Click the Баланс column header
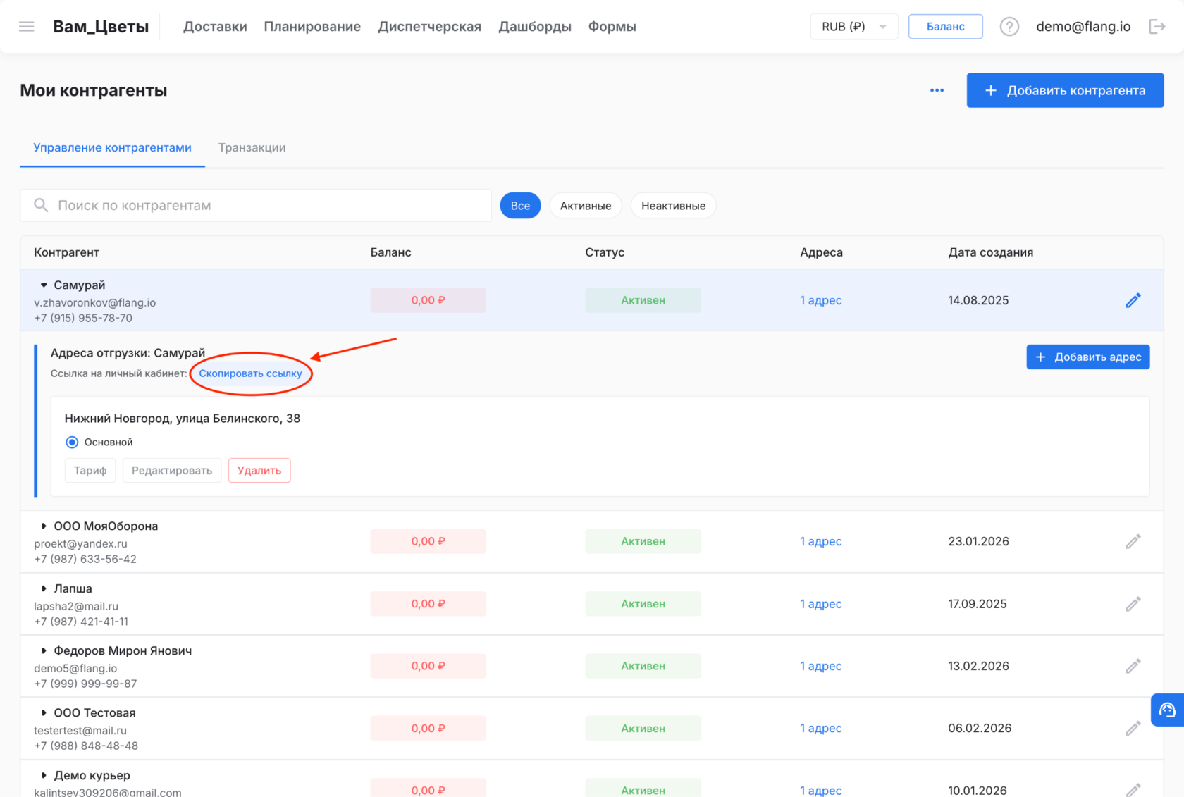Image resolution: width=1184 pixels, height=797 pixels. coord(390,252)
